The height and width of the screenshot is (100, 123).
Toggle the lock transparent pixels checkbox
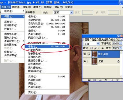point(91,48)
